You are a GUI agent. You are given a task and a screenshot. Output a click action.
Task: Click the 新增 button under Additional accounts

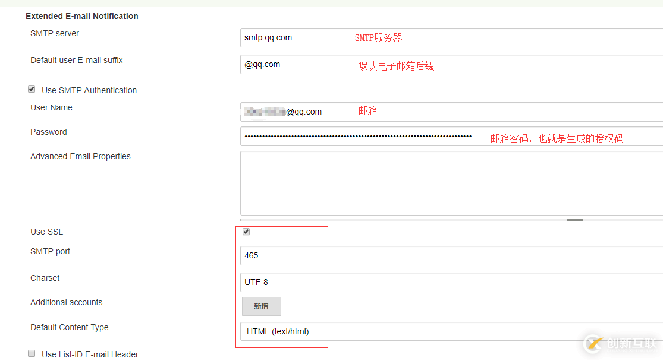pyautogui.click(x=261, y=306)
